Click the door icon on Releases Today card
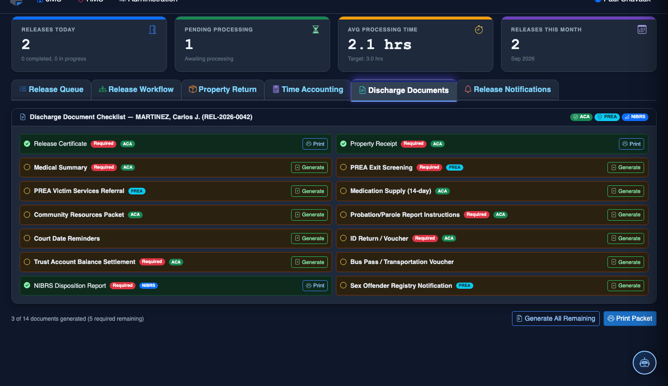This screenshot has width=668, height=386. pyautogui.click(x=153, y=30)
